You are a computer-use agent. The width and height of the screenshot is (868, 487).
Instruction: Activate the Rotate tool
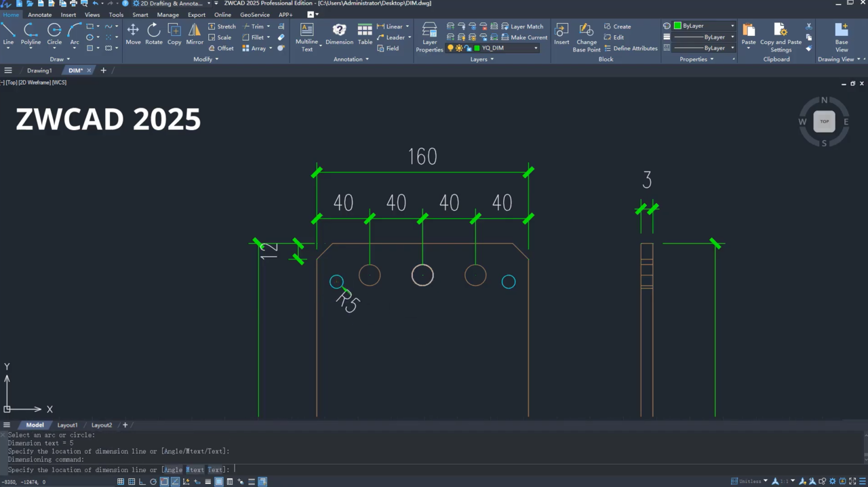(154, 34)
